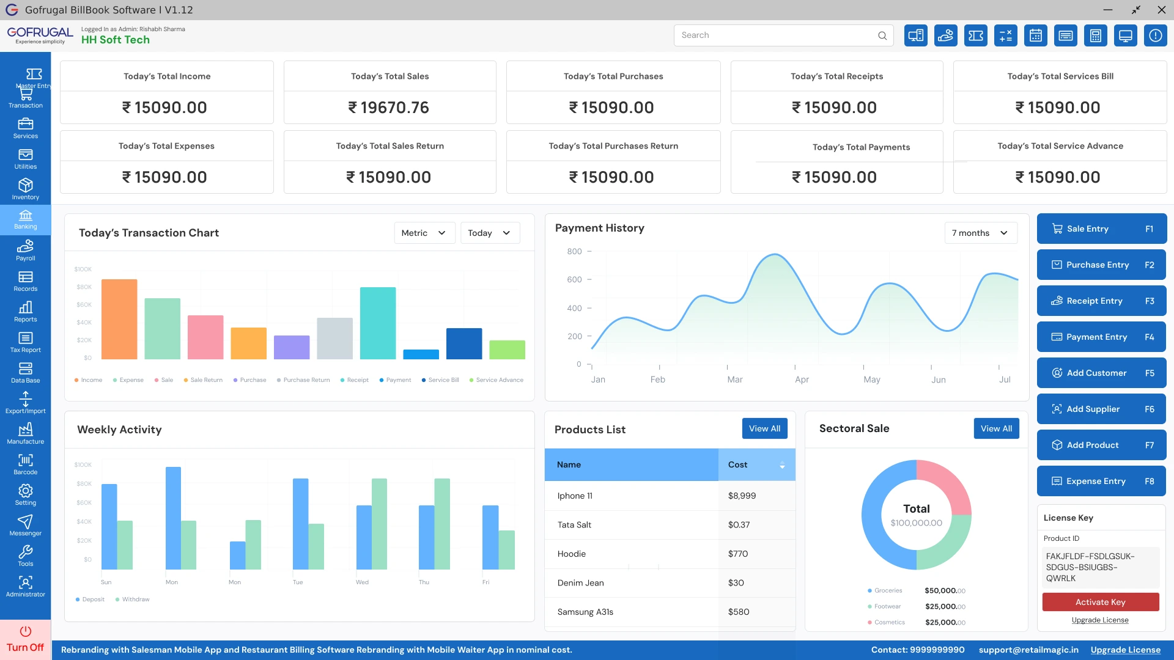Select the Banking sidebar item
Image resolution: width=1174 pixels, height=660 pixels.
(25, 219)
